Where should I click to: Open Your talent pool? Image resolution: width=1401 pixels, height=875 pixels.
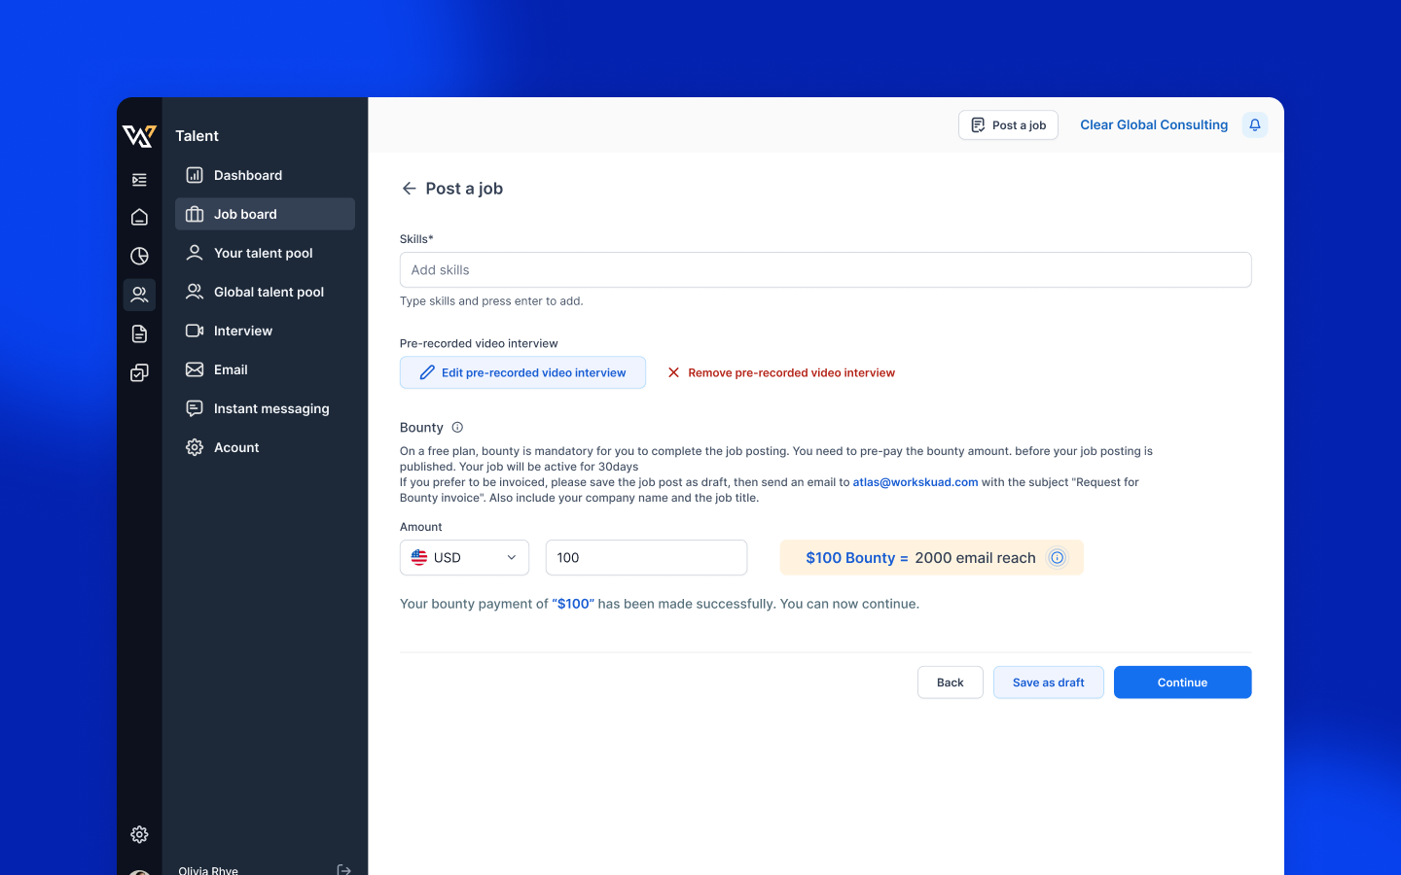tap(265, 253)
